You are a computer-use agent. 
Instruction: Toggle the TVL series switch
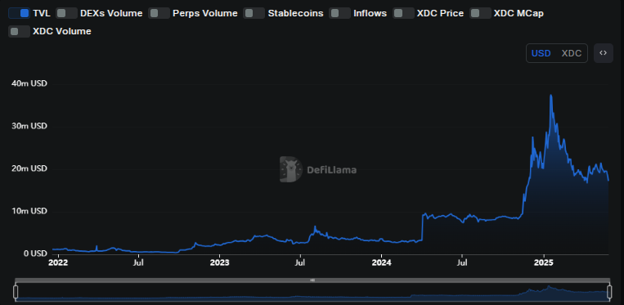(x=19, y=13)
